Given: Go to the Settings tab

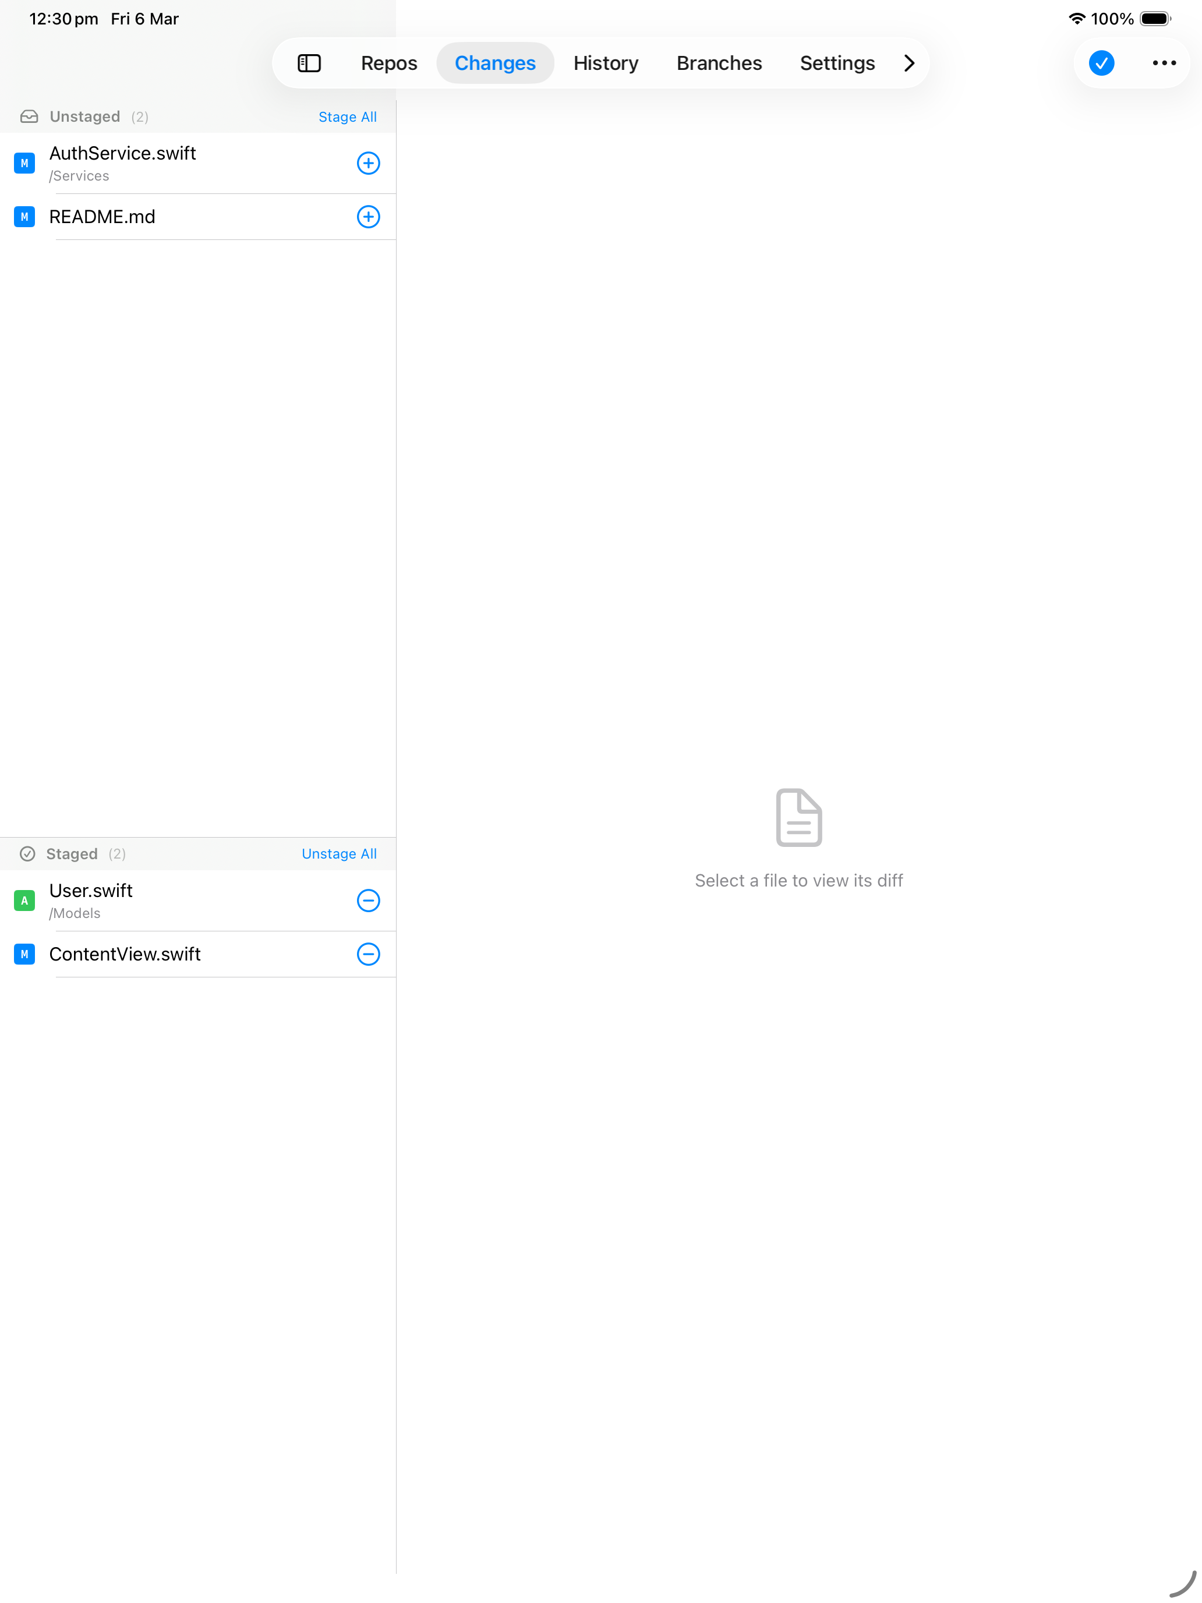Looking at the screenshot, I should [837, 63].
